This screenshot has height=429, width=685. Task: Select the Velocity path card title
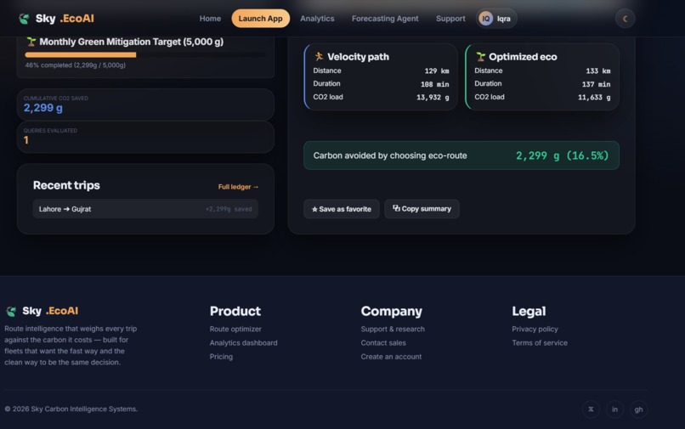click(x=358, y=57)
